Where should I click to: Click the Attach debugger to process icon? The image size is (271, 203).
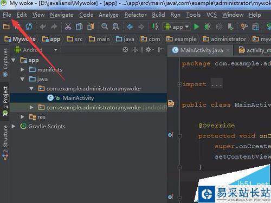(x=230, y=27)
